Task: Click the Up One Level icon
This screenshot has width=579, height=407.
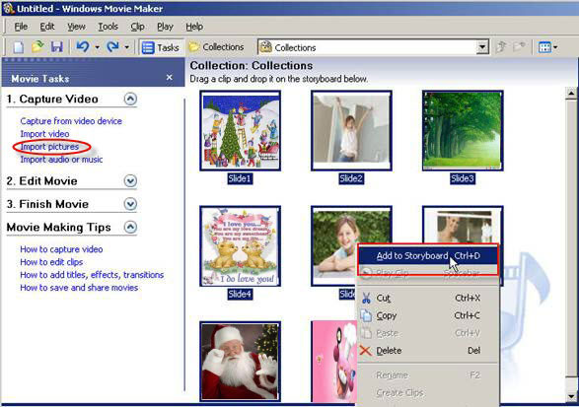Action: coord(501,47)
